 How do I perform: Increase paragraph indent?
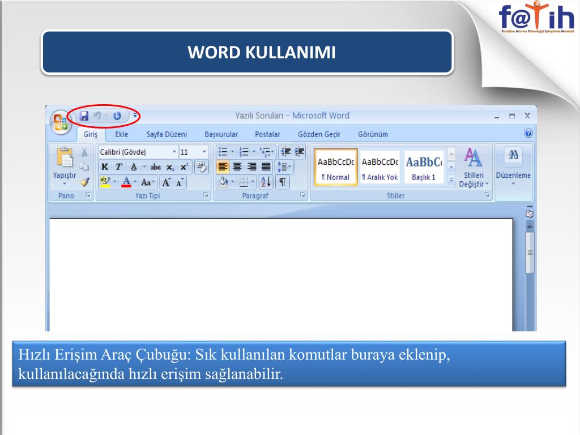pos(299,152)
